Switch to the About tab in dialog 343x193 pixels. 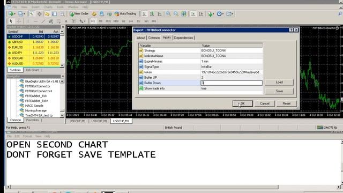[x=141, y=38]
